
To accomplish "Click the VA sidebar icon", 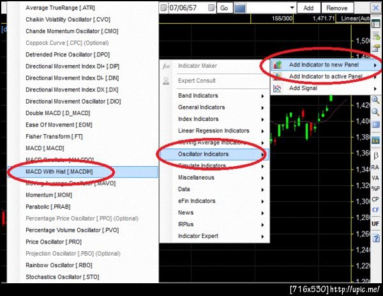I will pyautogui.click(x=375, y=178).
